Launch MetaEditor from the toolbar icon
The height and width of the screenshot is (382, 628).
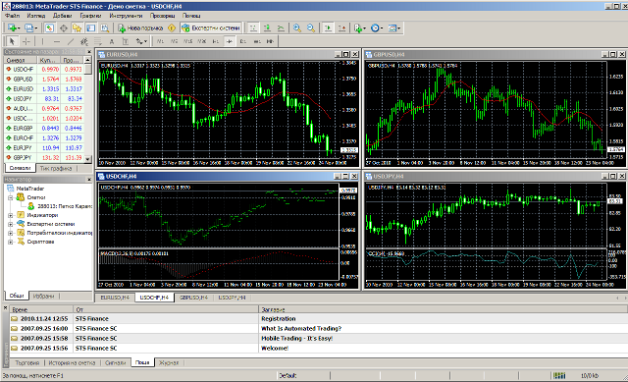pos(172,28)
